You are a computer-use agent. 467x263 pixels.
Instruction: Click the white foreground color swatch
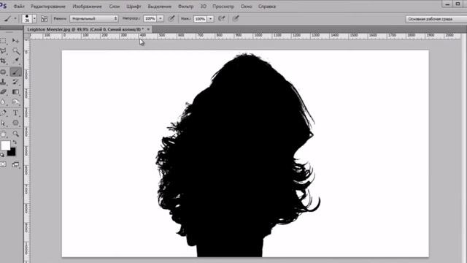[x=5, y=145]
